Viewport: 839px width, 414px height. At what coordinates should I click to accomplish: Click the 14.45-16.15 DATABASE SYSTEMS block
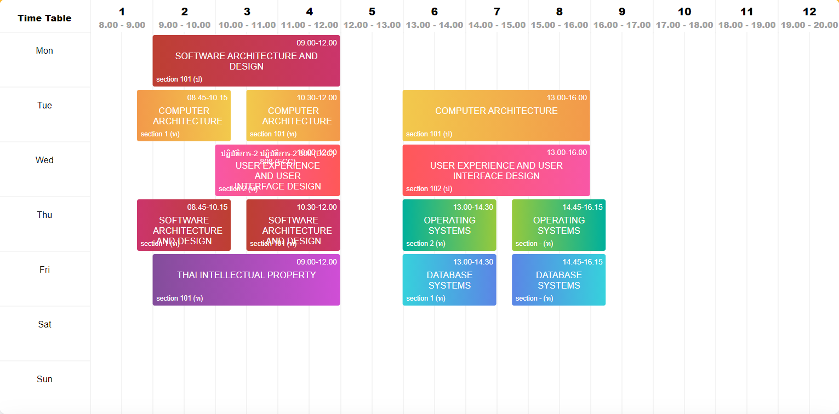[558, 279]
